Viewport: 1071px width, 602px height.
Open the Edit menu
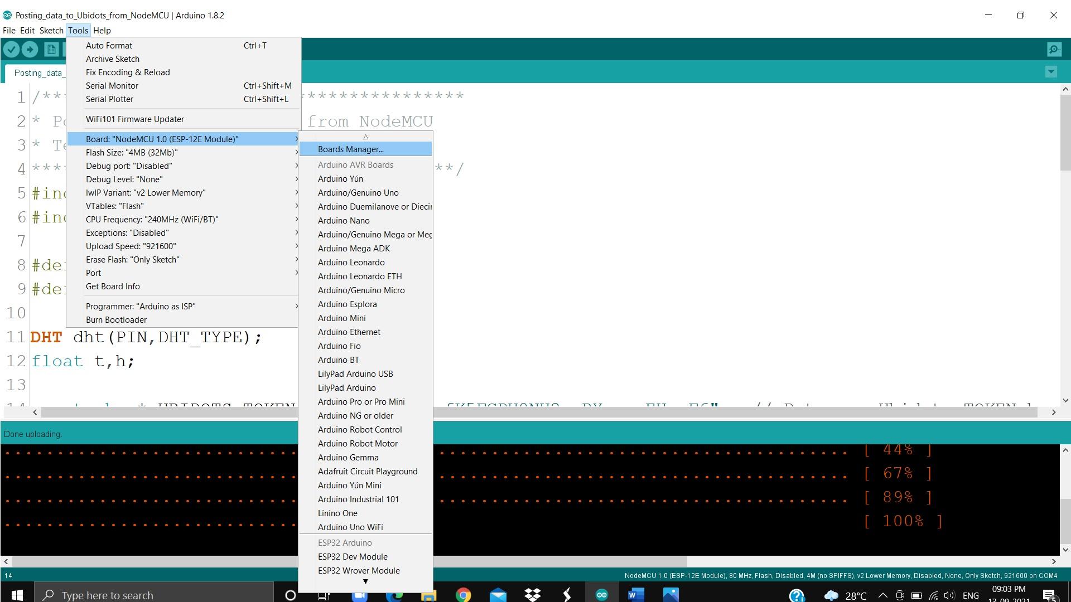tap(27, 31)
